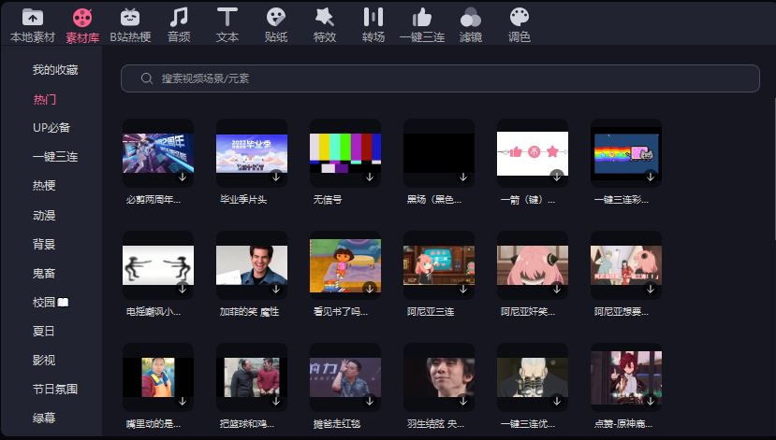Screen dimensions: 776x440
Task: Download the 一键三连优 clip
Action: (557, 401)
